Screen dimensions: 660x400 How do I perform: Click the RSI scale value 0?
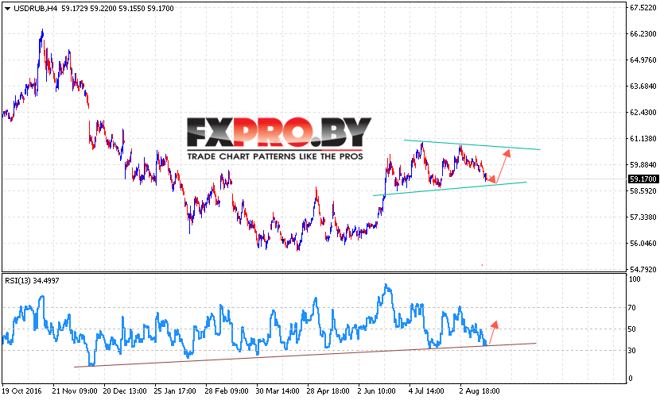click(x=630, y=379)
